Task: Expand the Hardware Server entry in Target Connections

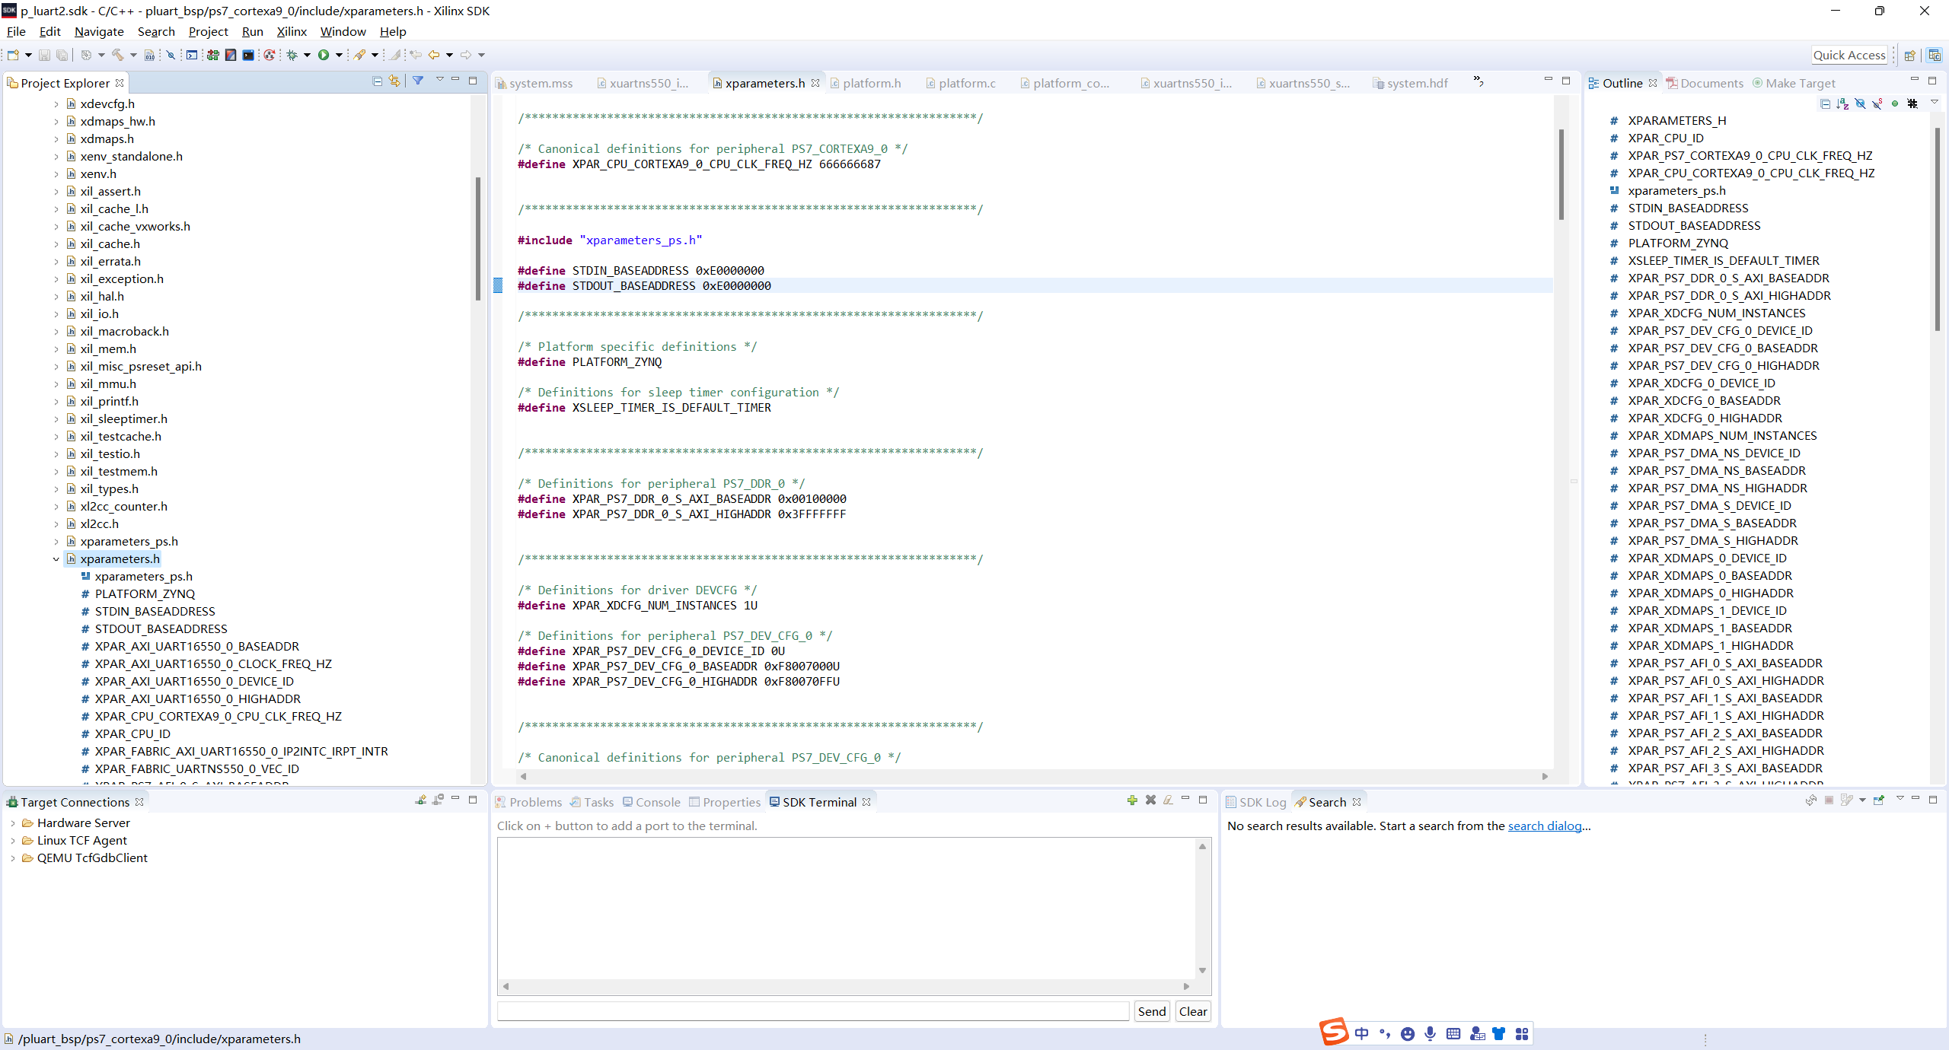Action: click(13, 822)
